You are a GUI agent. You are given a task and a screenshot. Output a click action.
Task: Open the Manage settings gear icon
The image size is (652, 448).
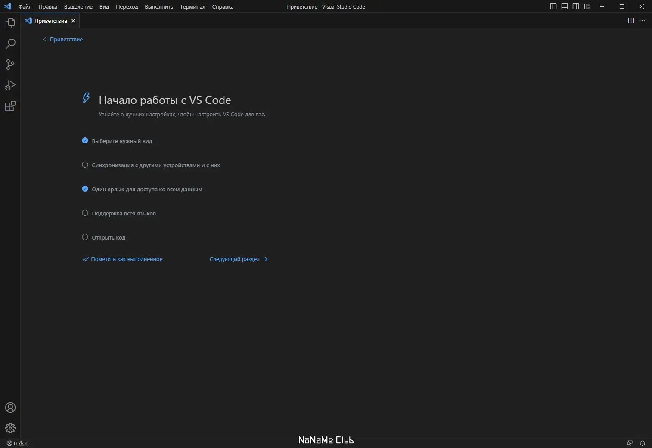tap(10, 428)
